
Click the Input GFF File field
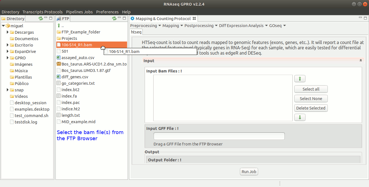point(219,136)
